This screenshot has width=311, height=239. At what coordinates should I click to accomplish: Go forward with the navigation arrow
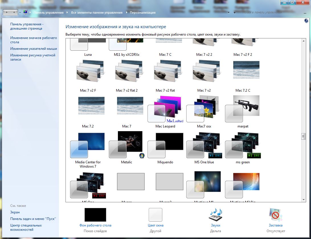(x=14, y=12)
